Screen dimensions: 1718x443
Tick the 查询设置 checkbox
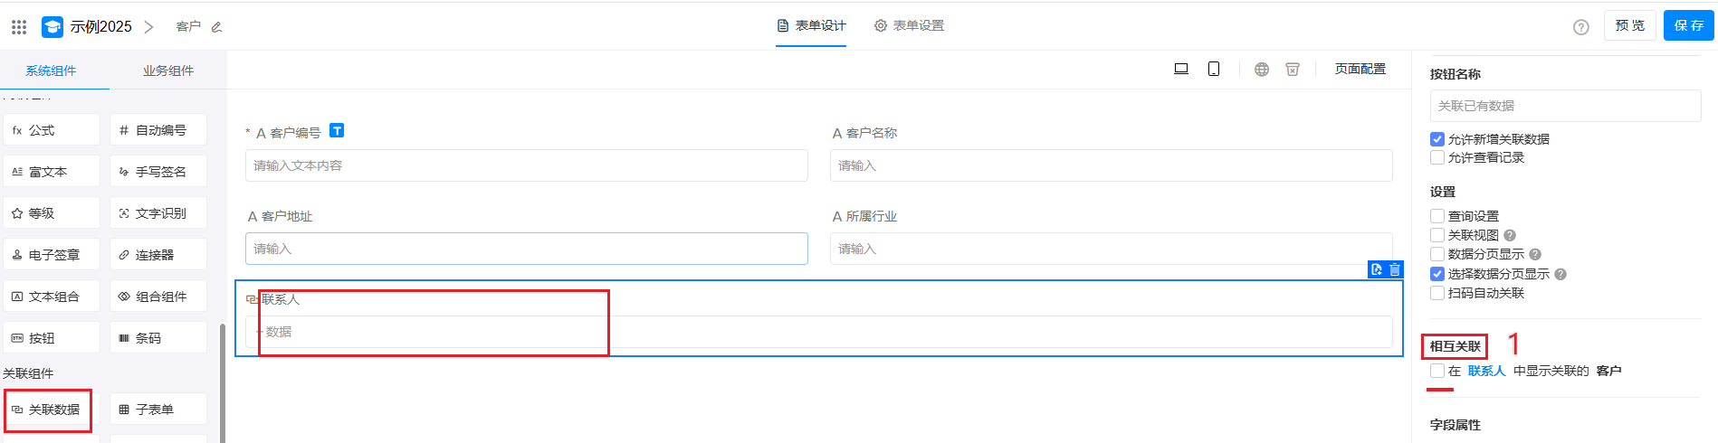[1437, 216]
